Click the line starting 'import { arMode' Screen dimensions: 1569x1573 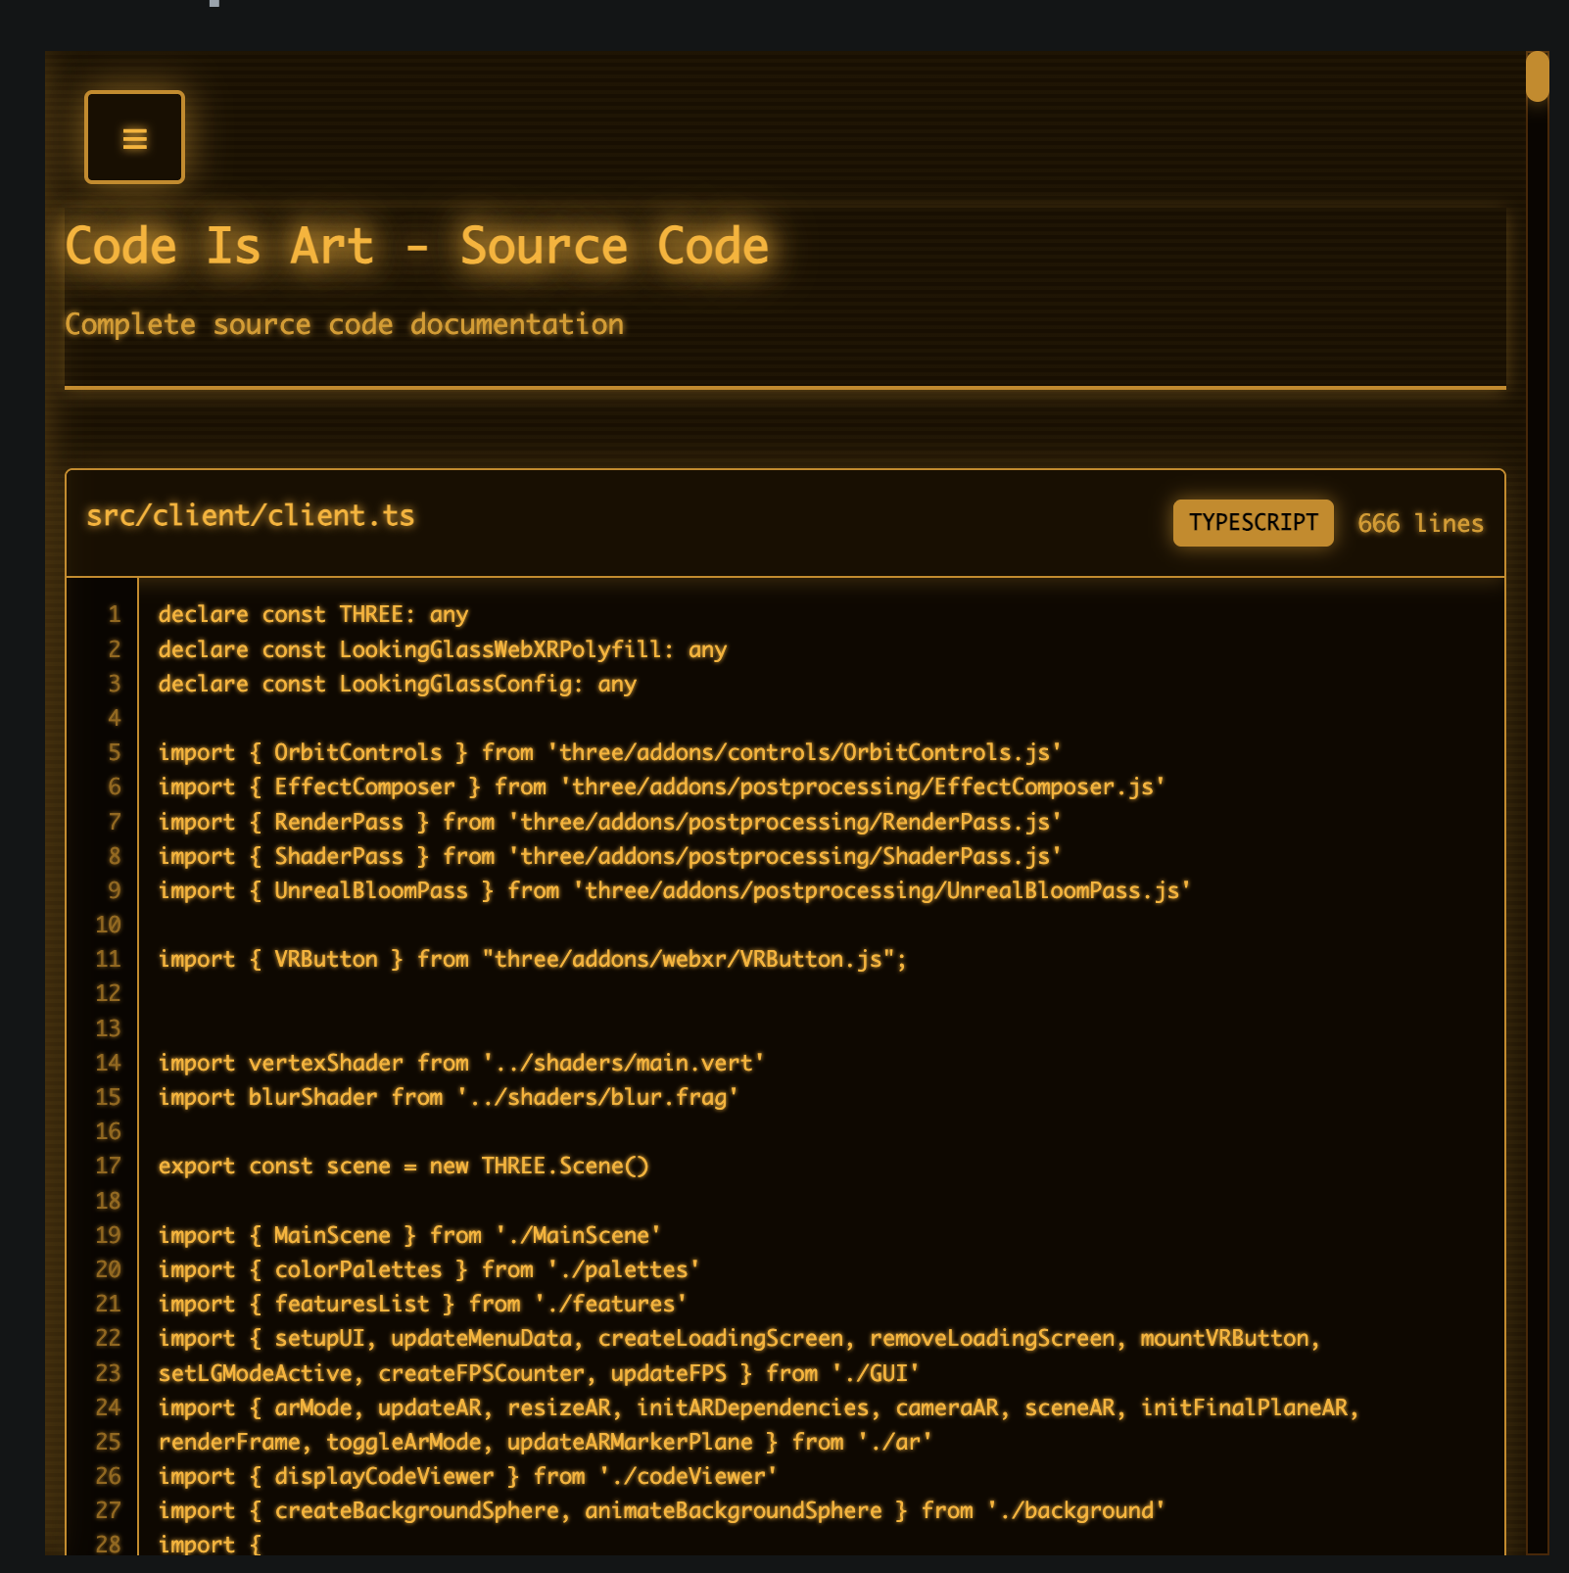[x=759, y=1407]
